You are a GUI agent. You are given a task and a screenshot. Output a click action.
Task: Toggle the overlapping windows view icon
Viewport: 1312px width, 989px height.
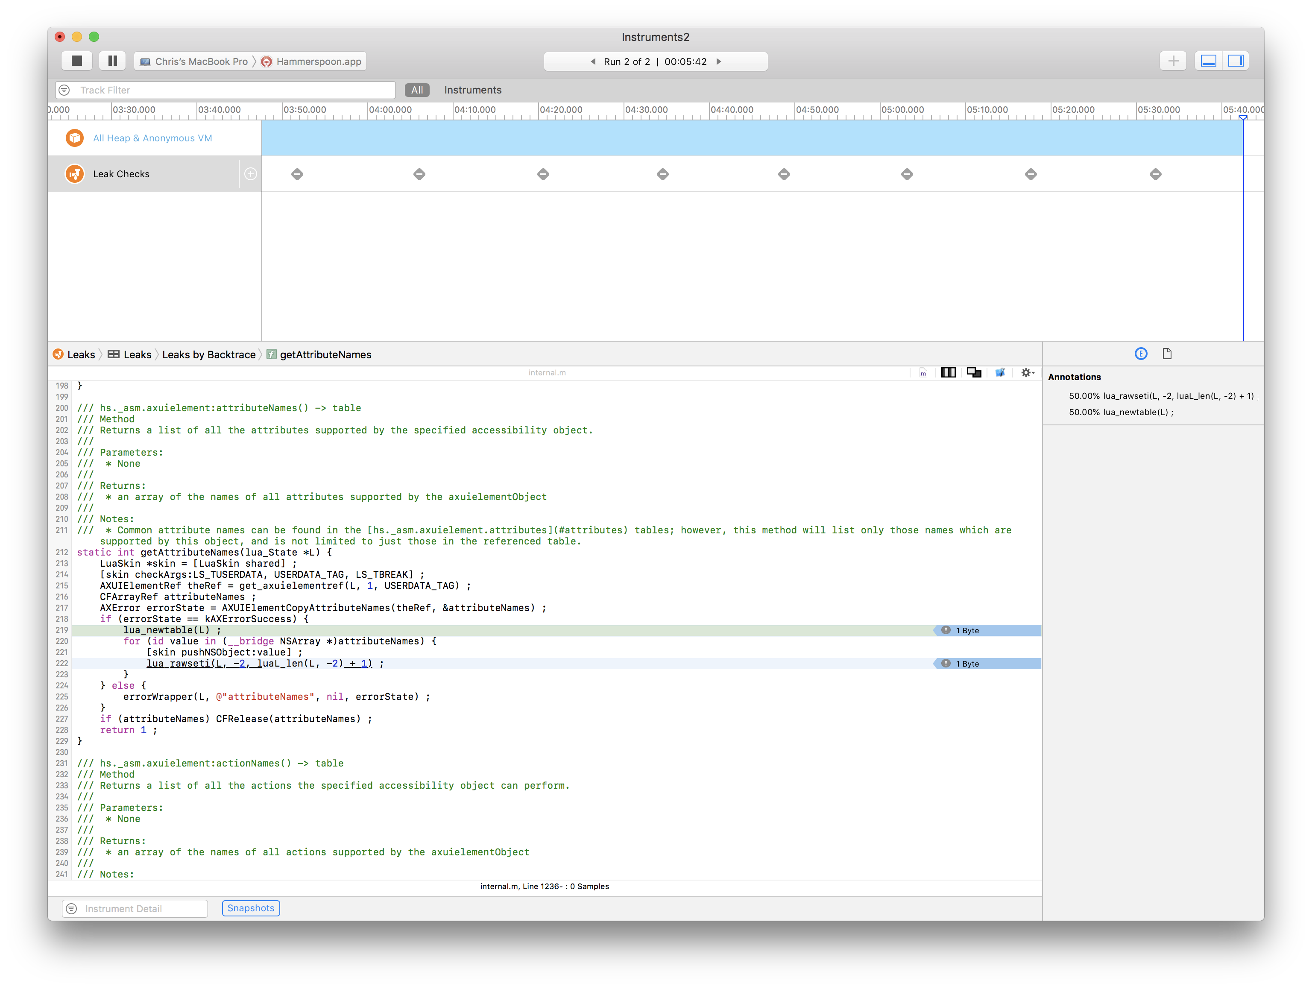[x=974, y=372]
